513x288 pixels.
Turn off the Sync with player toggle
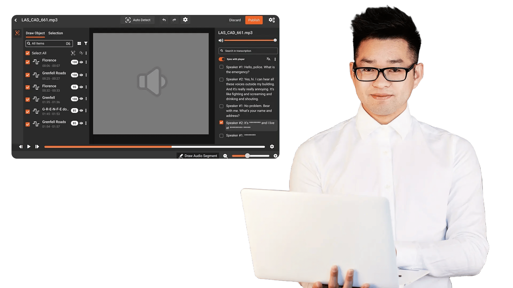tap(222, 59)
